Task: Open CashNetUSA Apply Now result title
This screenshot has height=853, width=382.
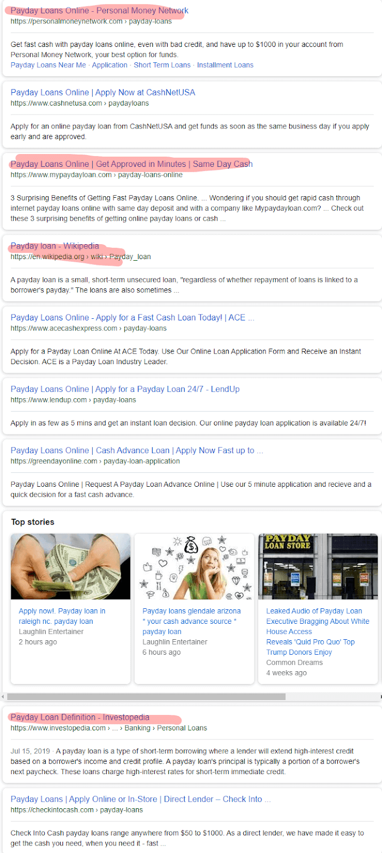Action: (103, 92)
